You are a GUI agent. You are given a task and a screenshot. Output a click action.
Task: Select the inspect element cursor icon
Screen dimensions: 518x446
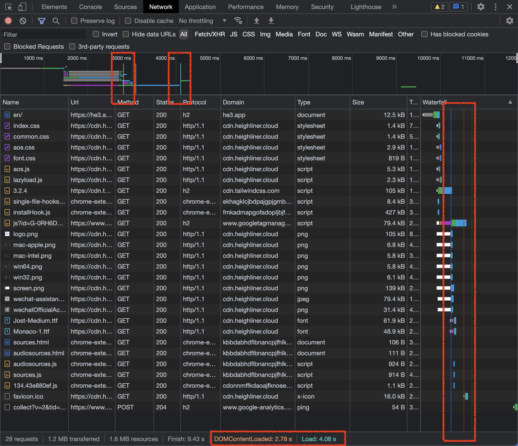(x=9, y=7)
